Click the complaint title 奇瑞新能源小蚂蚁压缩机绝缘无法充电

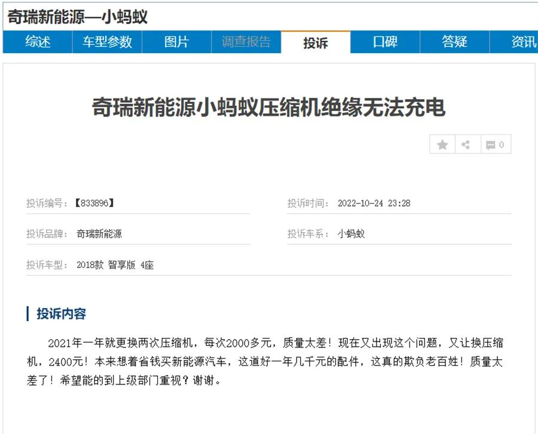pos(268,107)
